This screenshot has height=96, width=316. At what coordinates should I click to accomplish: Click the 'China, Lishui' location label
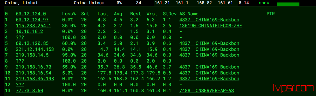point(21,3)
